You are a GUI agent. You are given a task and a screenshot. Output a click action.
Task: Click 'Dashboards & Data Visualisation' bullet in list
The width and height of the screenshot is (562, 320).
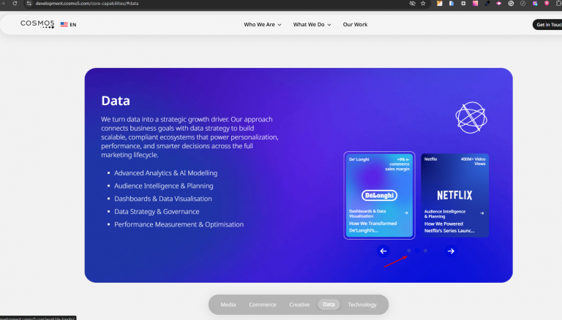(x=162, y=199)
